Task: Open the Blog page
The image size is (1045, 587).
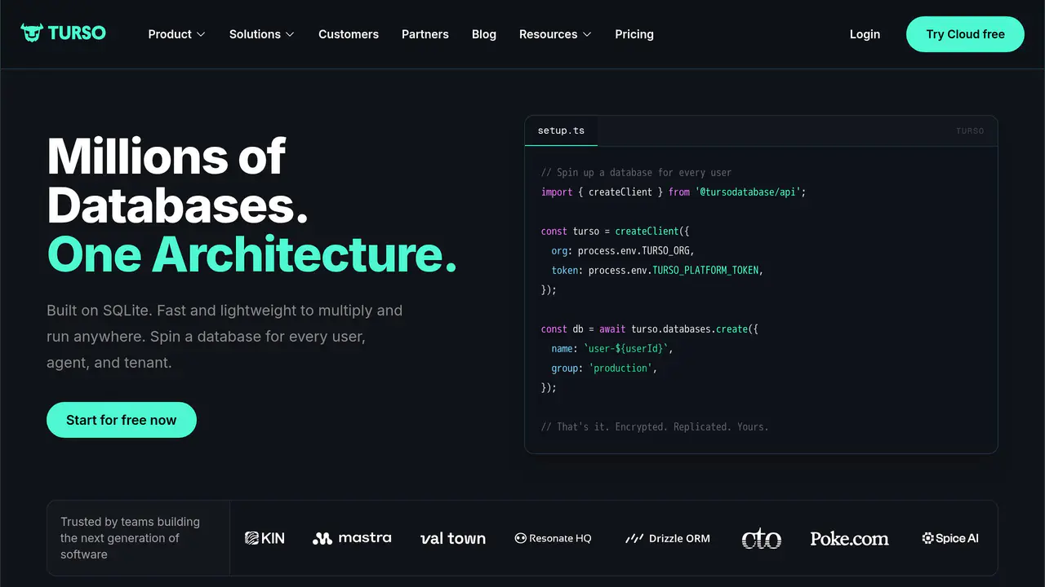Action: pos(484,34)
